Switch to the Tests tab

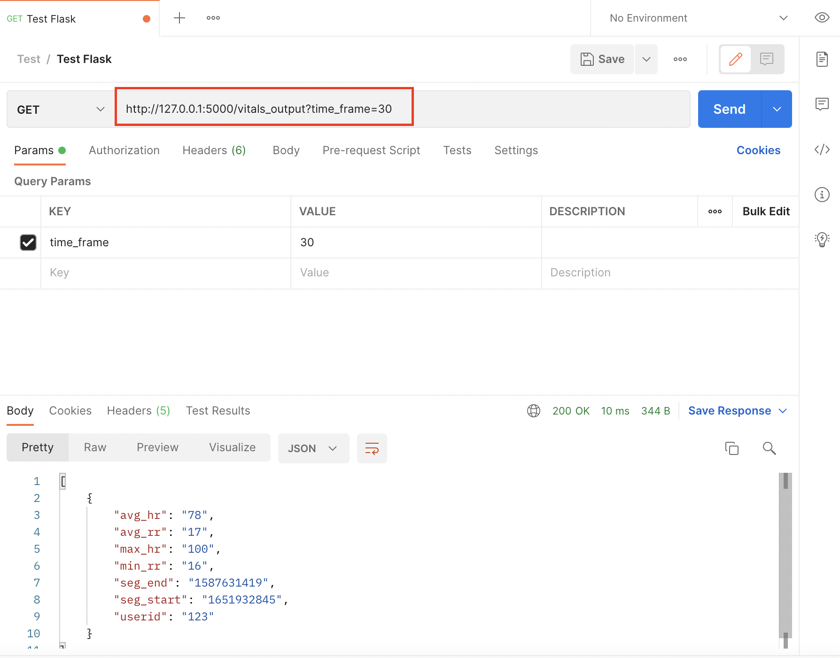(x=457, y=150)
